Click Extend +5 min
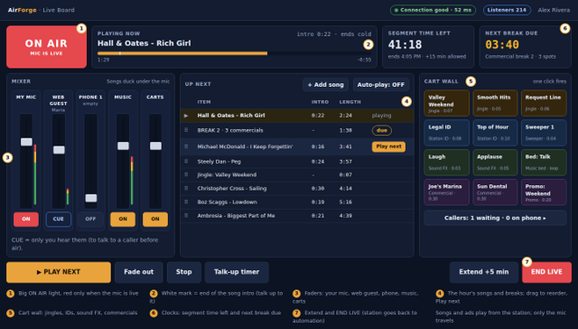Image resolution: width=578 pixels, height=329 pixels. [x=484, y=272]
